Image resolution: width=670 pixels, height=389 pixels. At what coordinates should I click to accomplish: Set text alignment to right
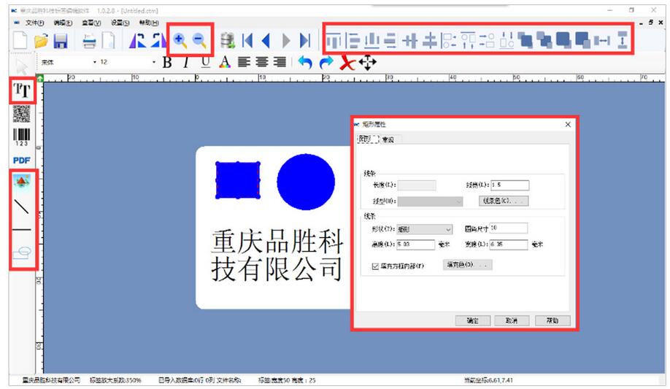(x=280, y=63)
